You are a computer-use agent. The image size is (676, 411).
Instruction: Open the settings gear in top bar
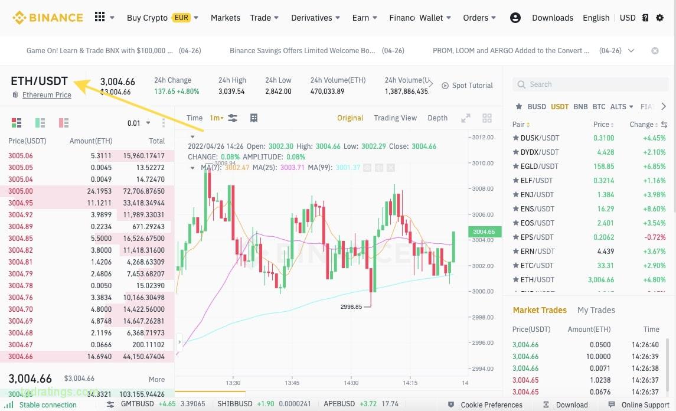coord(659,18)
